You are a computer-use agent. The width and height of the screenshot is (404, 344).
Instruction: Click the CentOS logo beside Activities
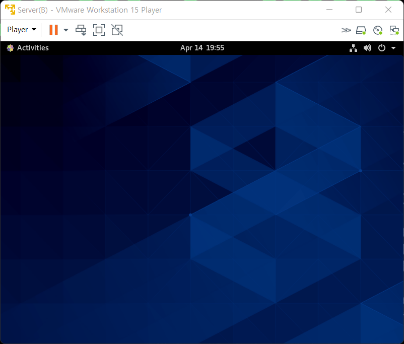[x=10, y=48]
